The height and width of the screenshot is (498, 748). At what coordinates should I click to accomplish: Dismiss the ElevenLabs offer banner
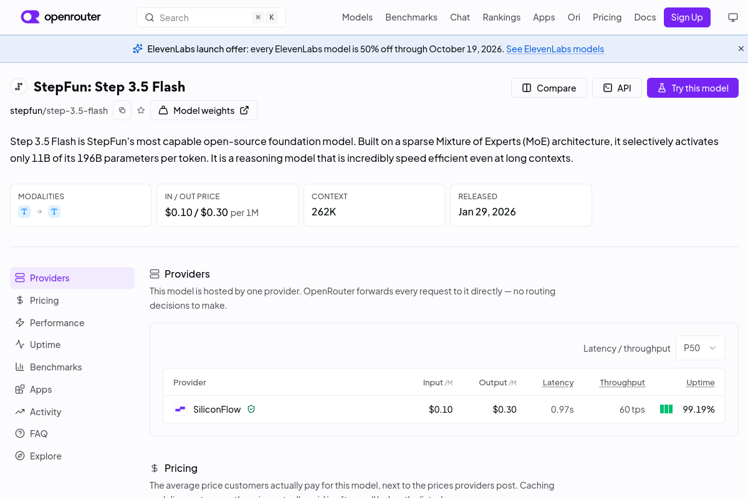[741, 49]
